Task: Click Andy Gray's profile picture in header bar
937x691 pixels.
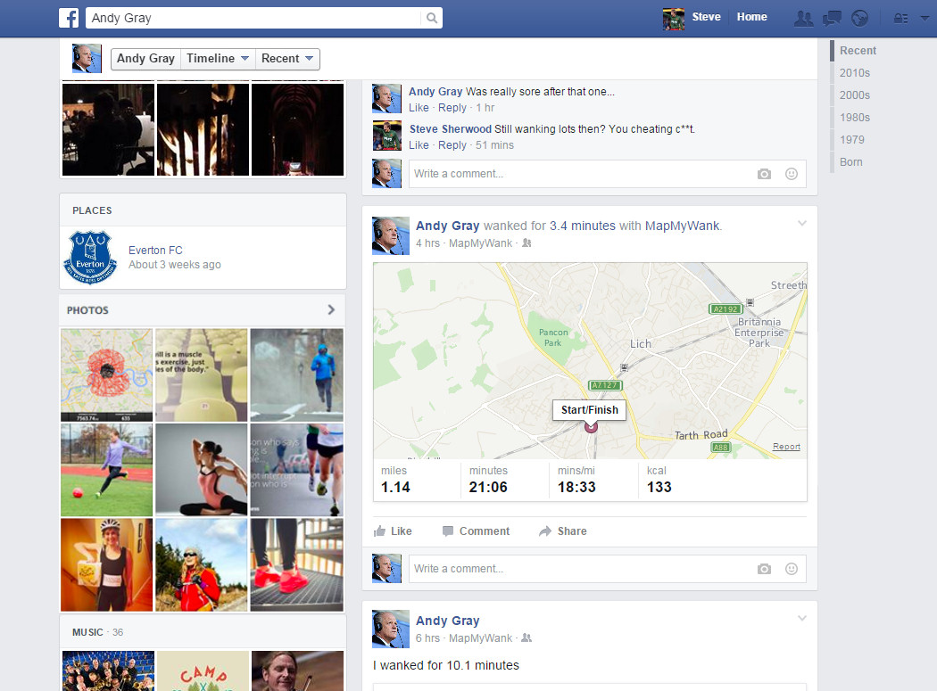Action: [x=87, y=59]
